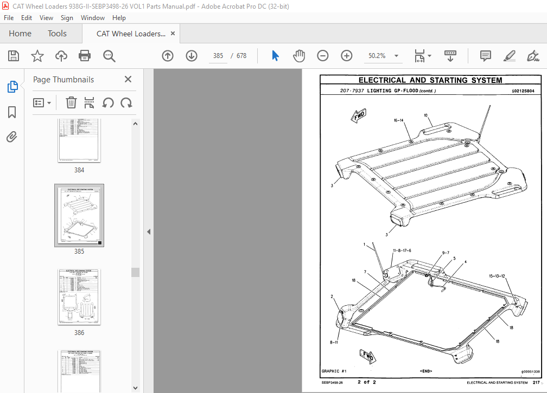Click the print pages thumbnail icon
Screen dimensions: 547x393
[x=90, y=103]
